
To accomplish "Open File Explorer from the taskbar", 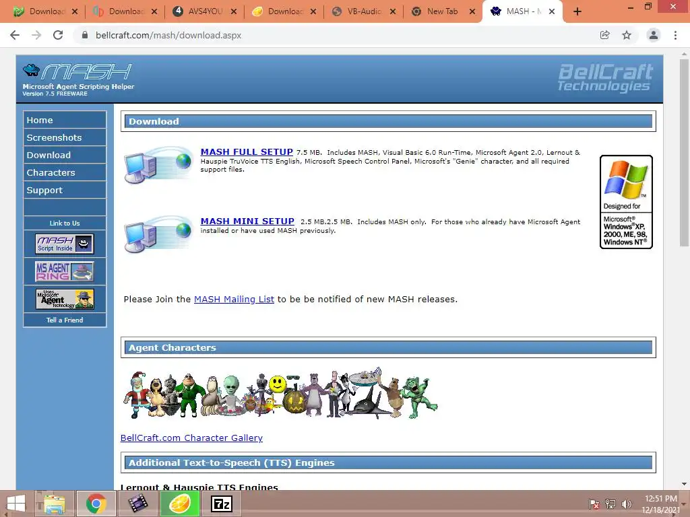I will pos(54,504).
